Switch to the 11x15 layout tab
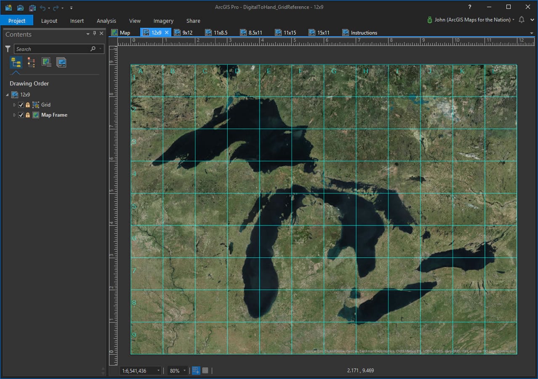The image size is (538, 379). pyautogui.click(x=289, y=32)
